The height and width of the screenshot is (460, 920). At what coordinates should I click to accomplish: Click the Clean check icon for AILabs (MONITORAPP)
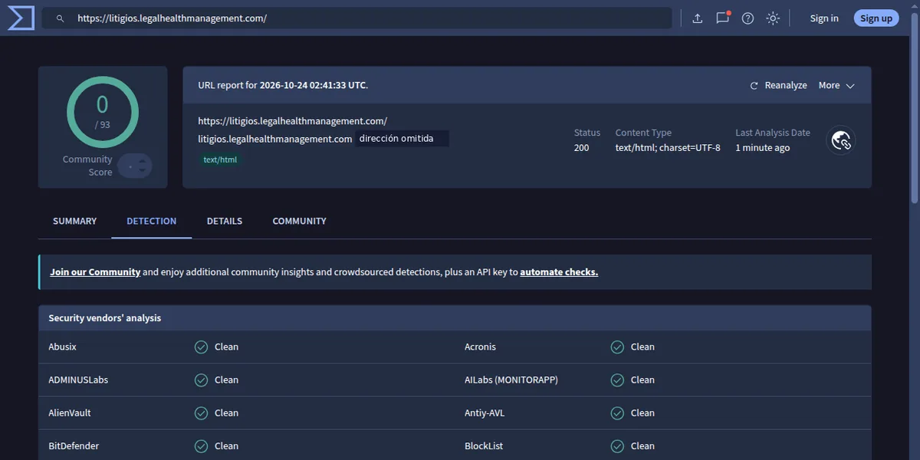click(x=617, y=380)
